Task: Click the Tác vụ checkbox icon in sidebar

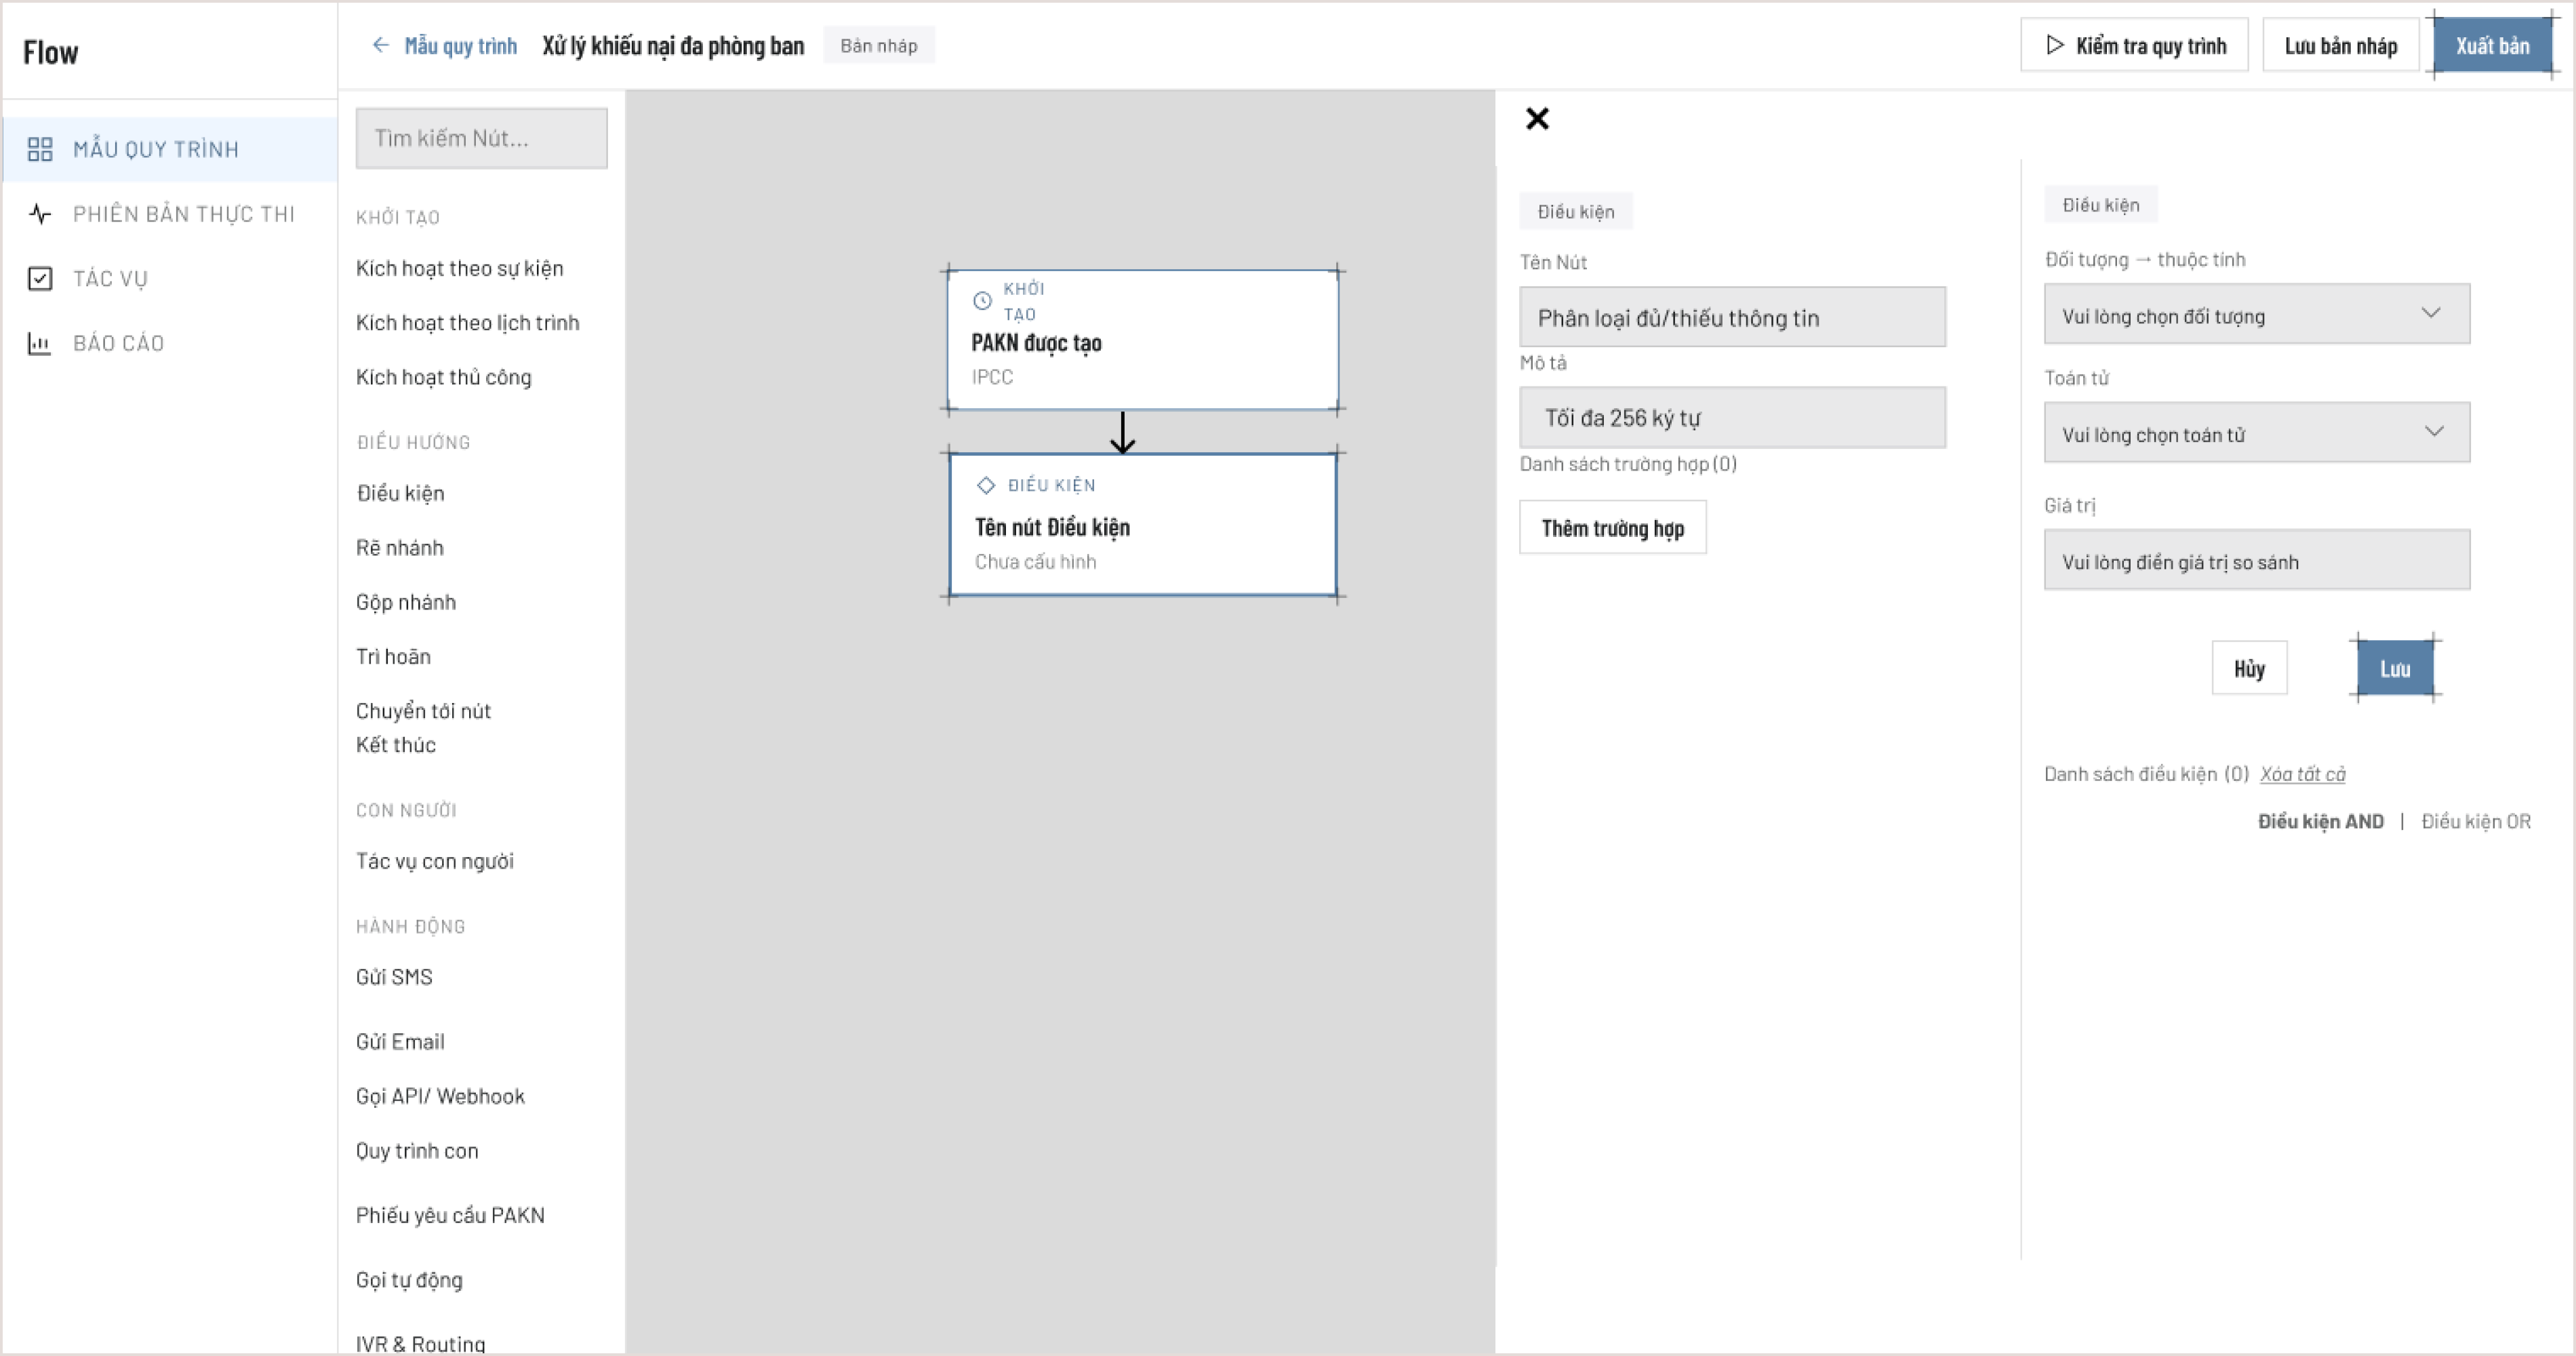Action: pos(40,278)
